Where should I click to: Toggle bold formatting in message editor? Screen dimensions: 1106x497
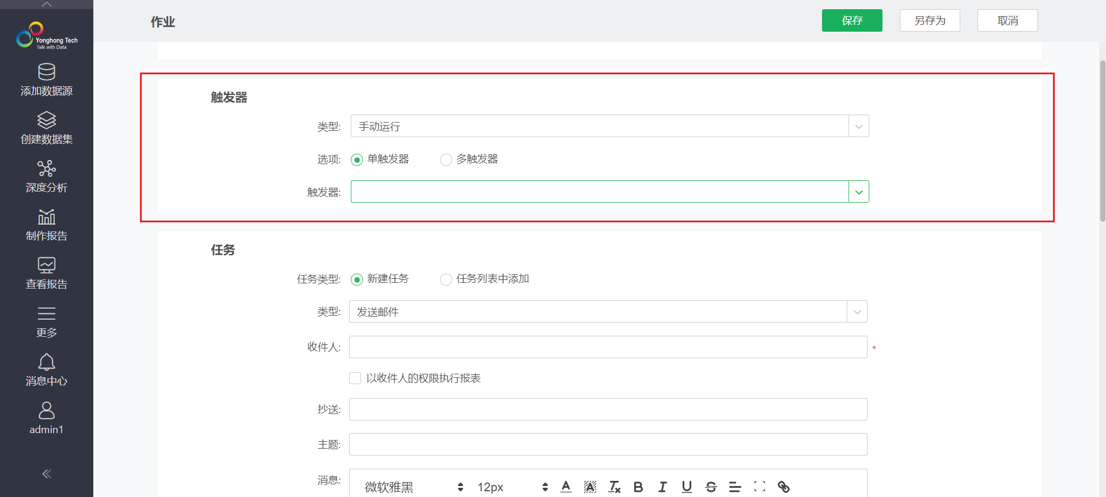(x=638, y=487)
